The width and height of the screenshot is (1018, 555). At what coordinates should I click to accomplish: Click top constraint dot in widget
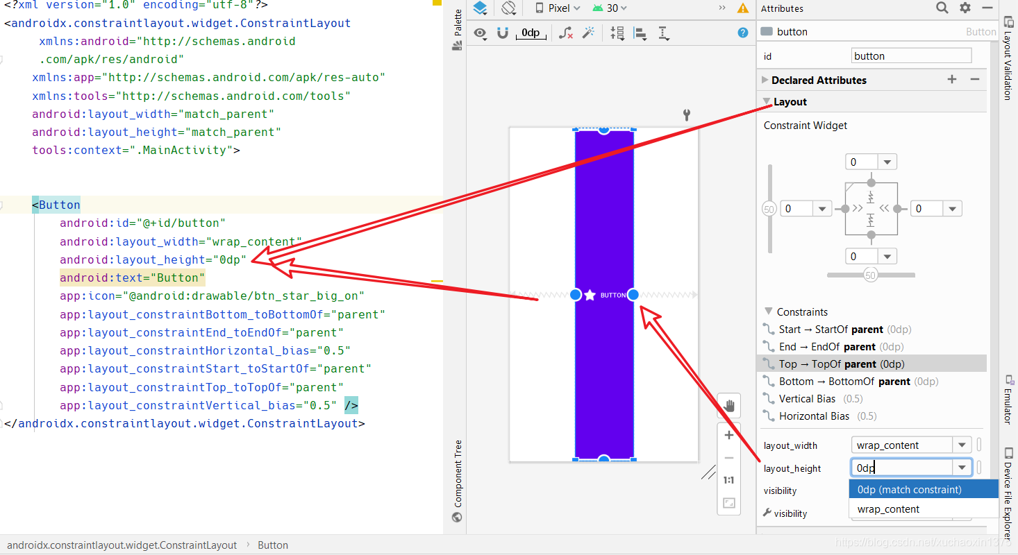tap(871, 182)
